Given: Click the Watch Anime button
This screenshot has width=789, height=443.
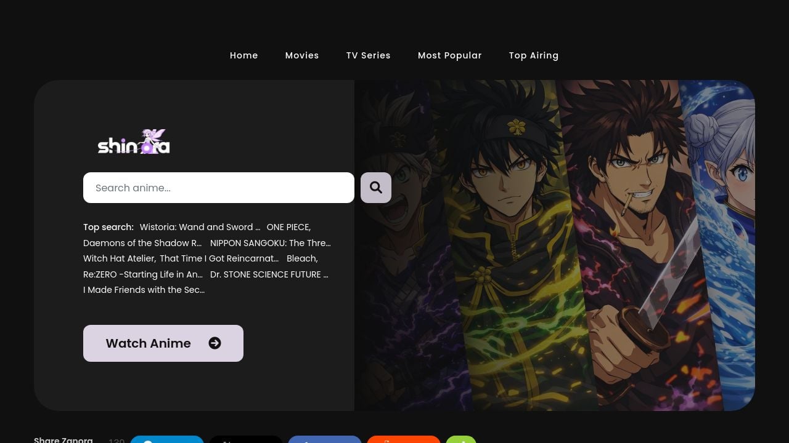Looking at the screenshot, I should tap(163, 343).
